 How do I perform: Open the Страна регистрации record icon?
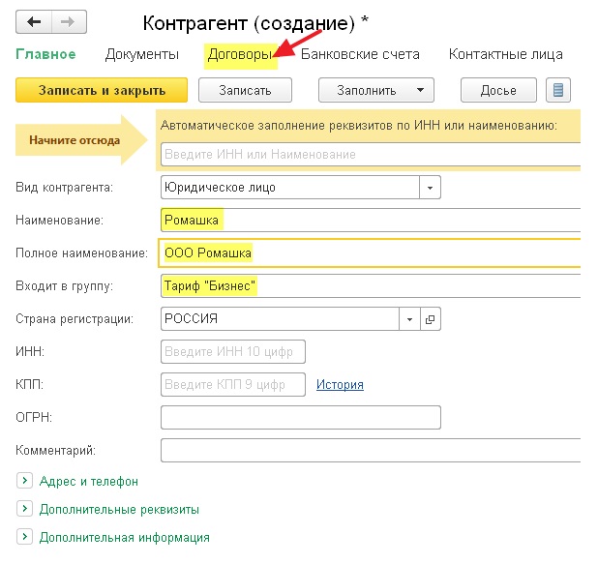tap(431, 319)
